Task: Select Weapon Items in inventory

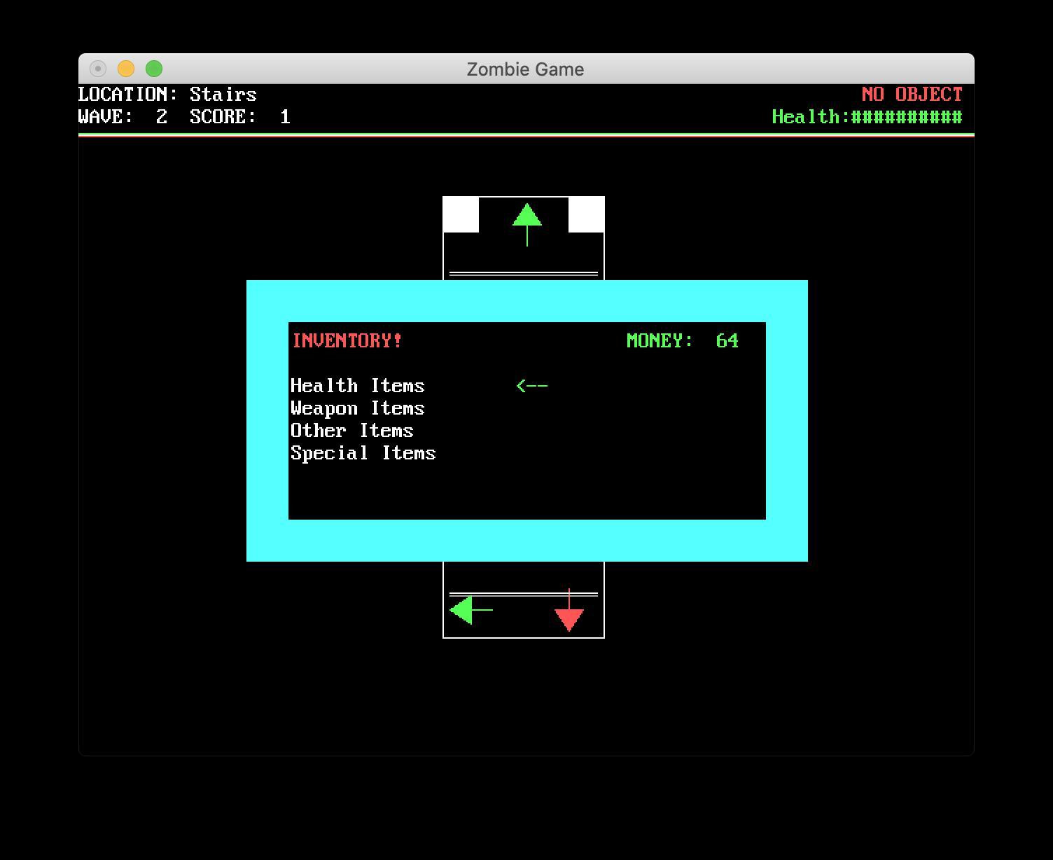Action: 358,408
